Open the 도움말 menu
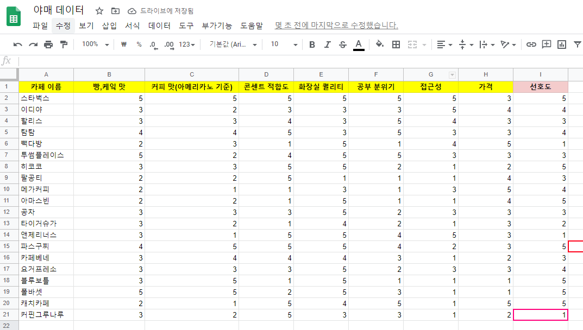This screenshot has height=330, width=583. pos(252,26)
